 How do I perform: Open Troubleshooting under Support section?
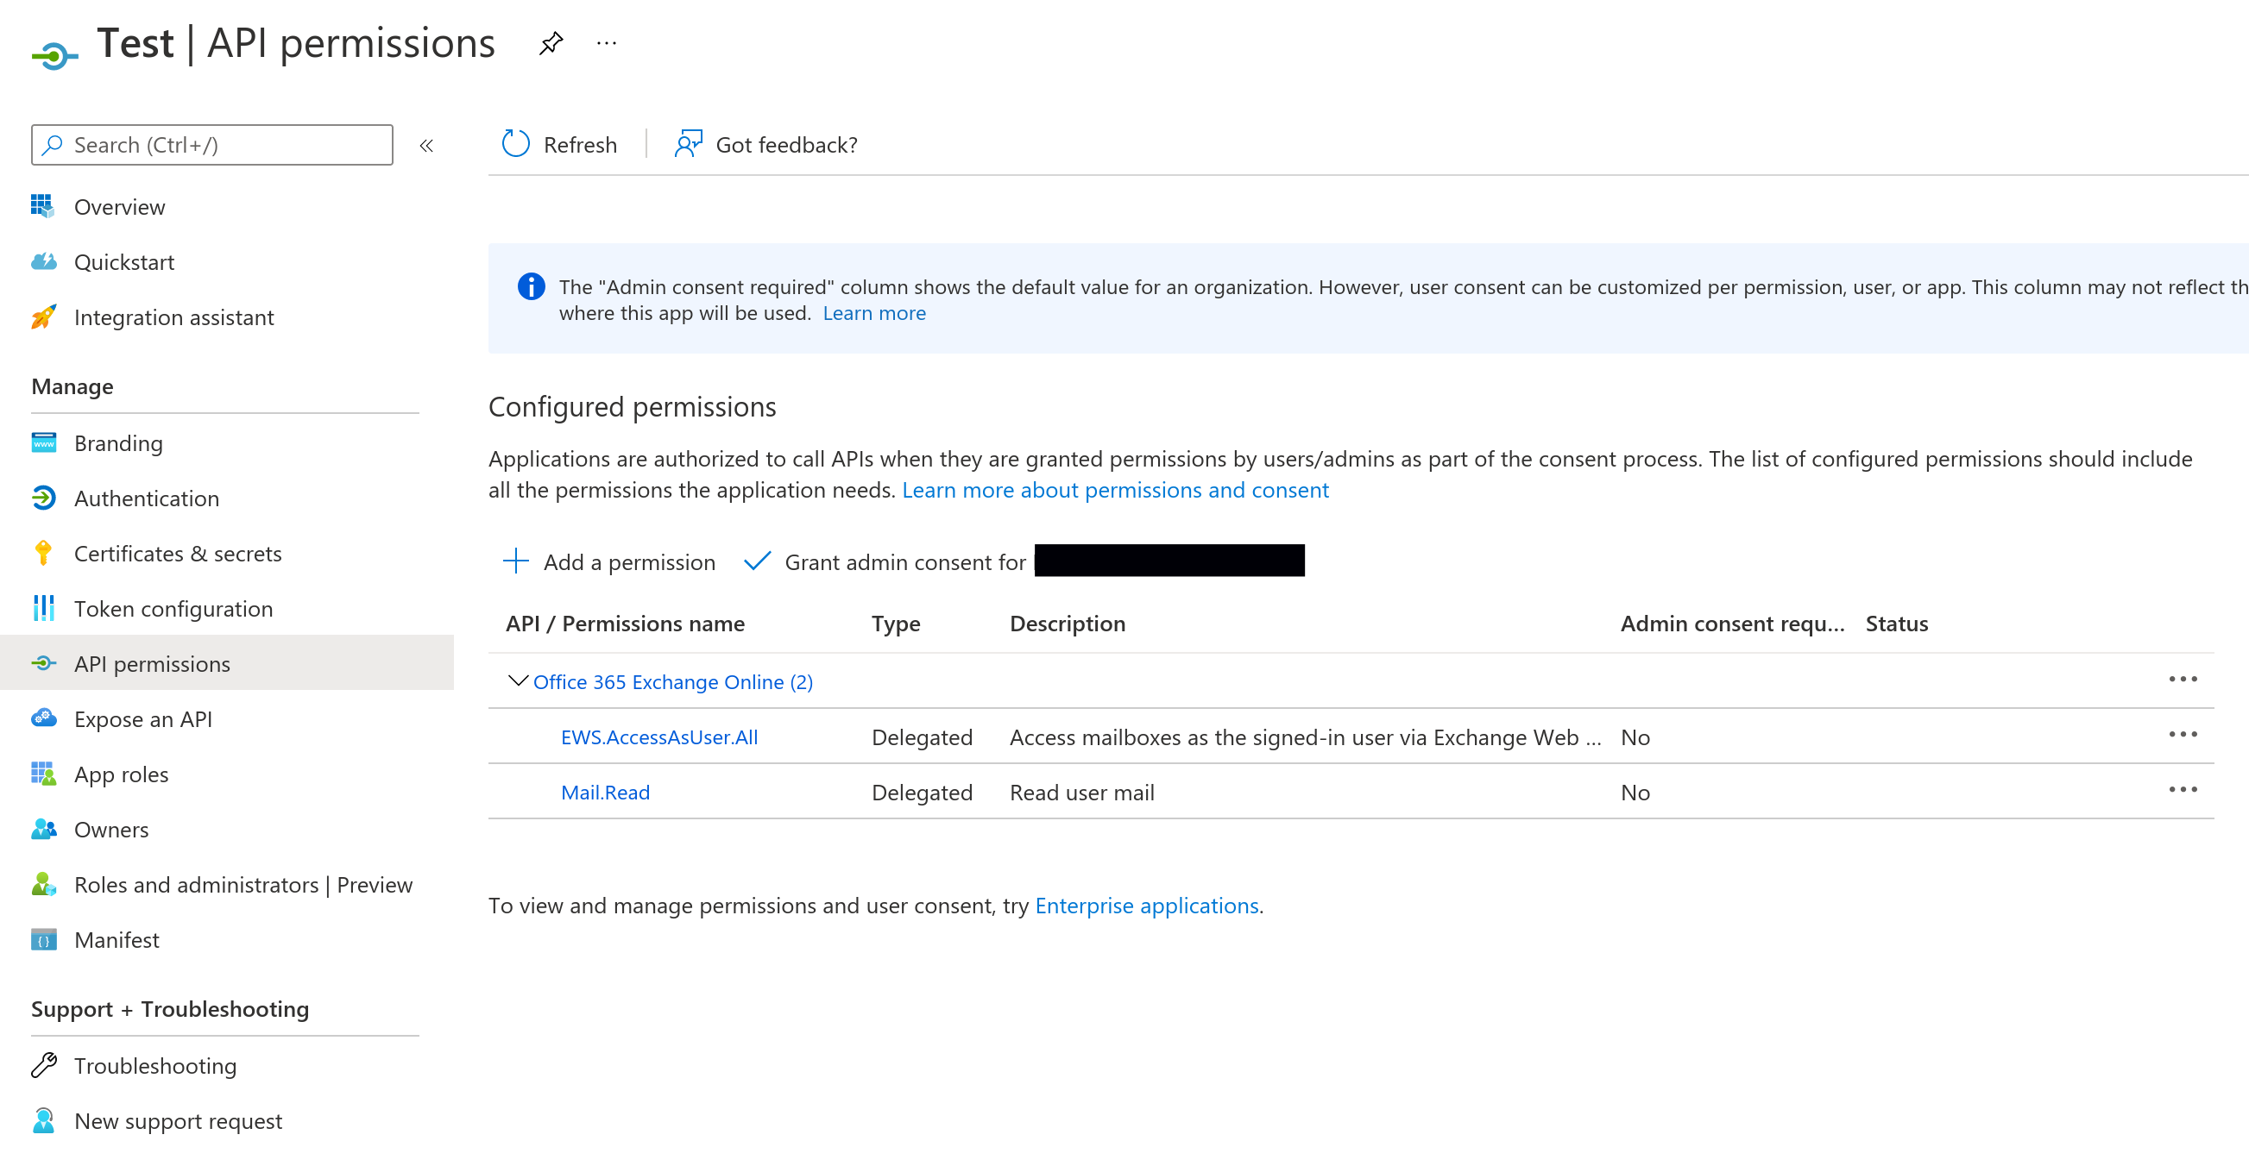tap(155, 1066)
